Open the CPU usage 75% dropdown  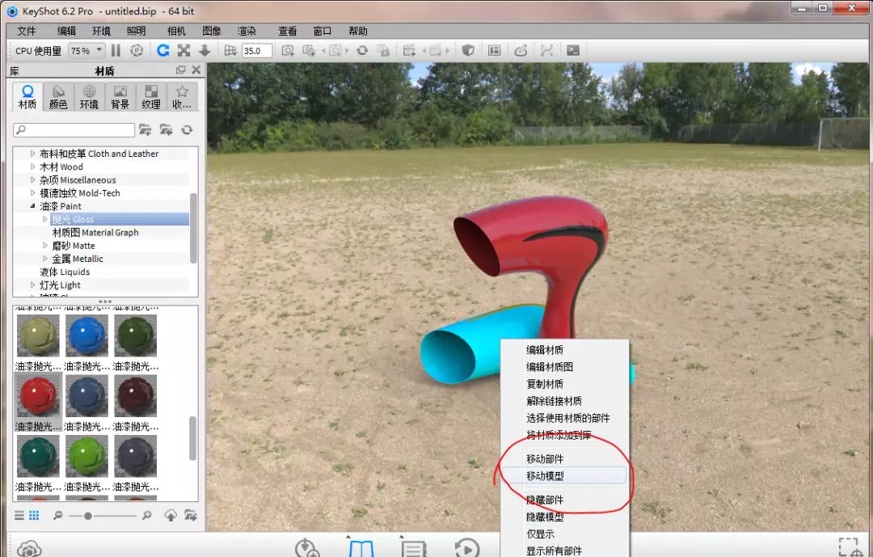(x=80, y=50)
